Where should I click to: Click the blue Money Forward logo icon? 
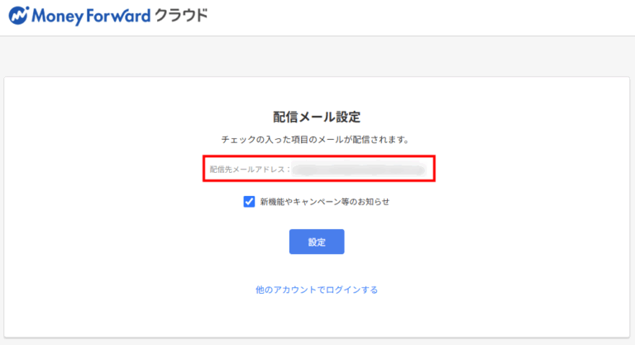(18, 16)
